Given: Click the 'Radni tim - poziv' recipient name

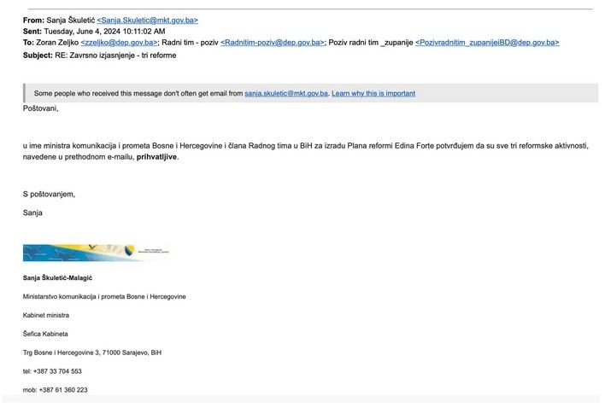Looking at the screenshot, I should [x=190, y=43].
